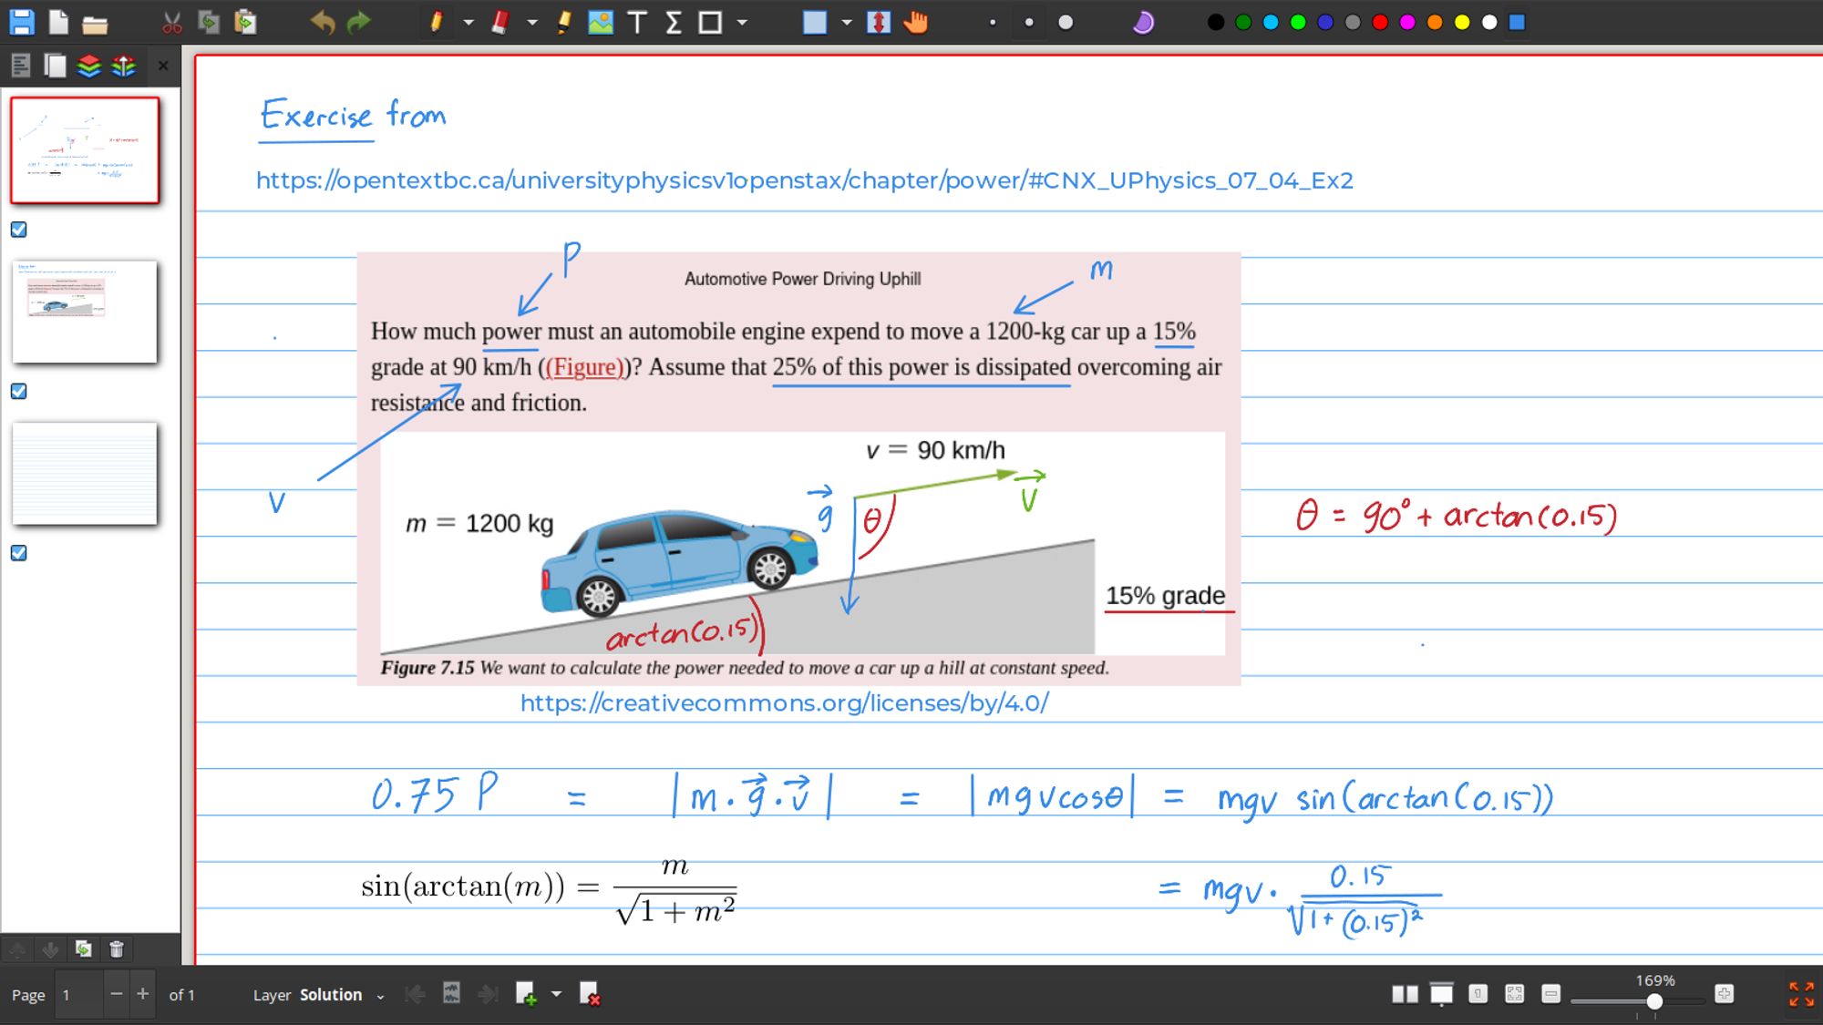Screen dimensions: 1823x1025
Task: Toggle visibility of page 2 layer
Action: pyautogui.click(x=16, y=391)
